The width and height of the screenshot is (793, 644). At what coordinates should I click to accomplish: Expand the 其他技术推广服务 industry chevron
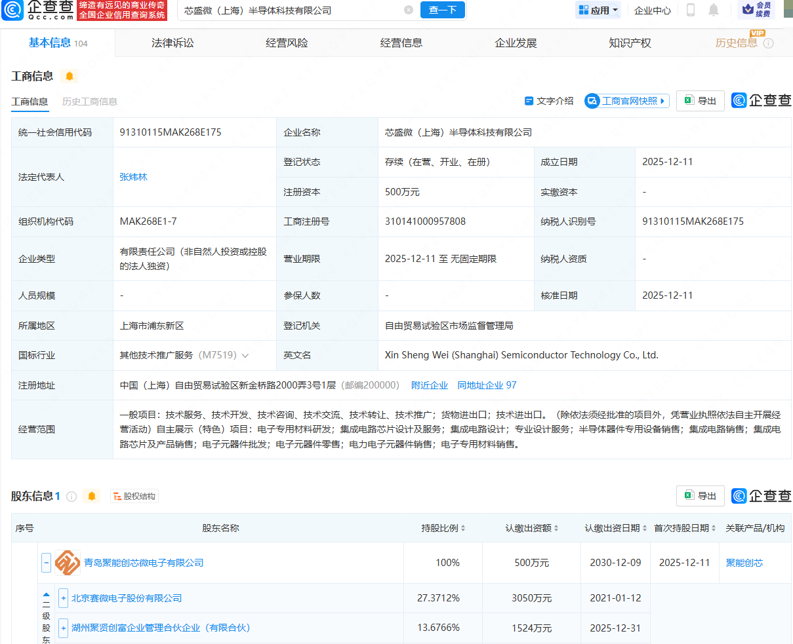click(x=245, y=356)
